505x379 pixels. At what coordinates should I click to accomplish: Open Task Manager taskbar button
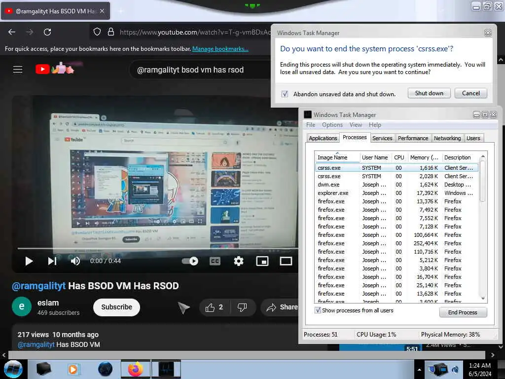(166, 369)
